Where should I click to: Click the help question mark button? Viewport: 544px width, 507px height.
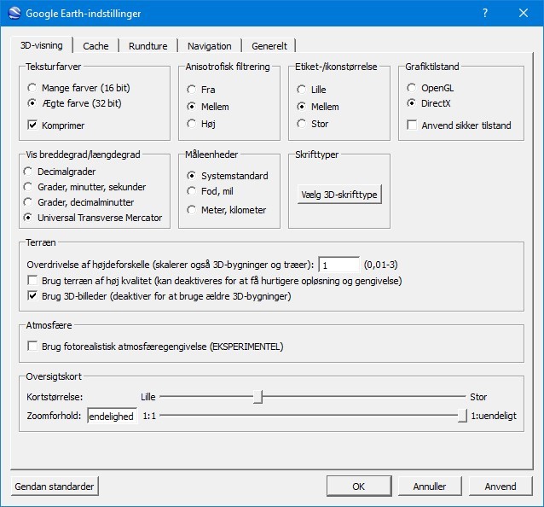point(485,13)
